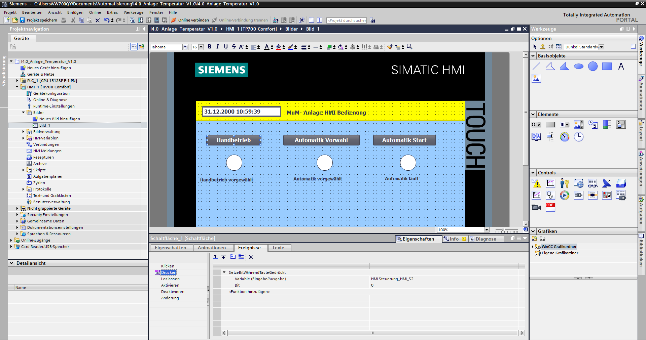Pick the Text field 'A' object
Viewport: 646px width, 340px height.
click(x=621, y=66)
